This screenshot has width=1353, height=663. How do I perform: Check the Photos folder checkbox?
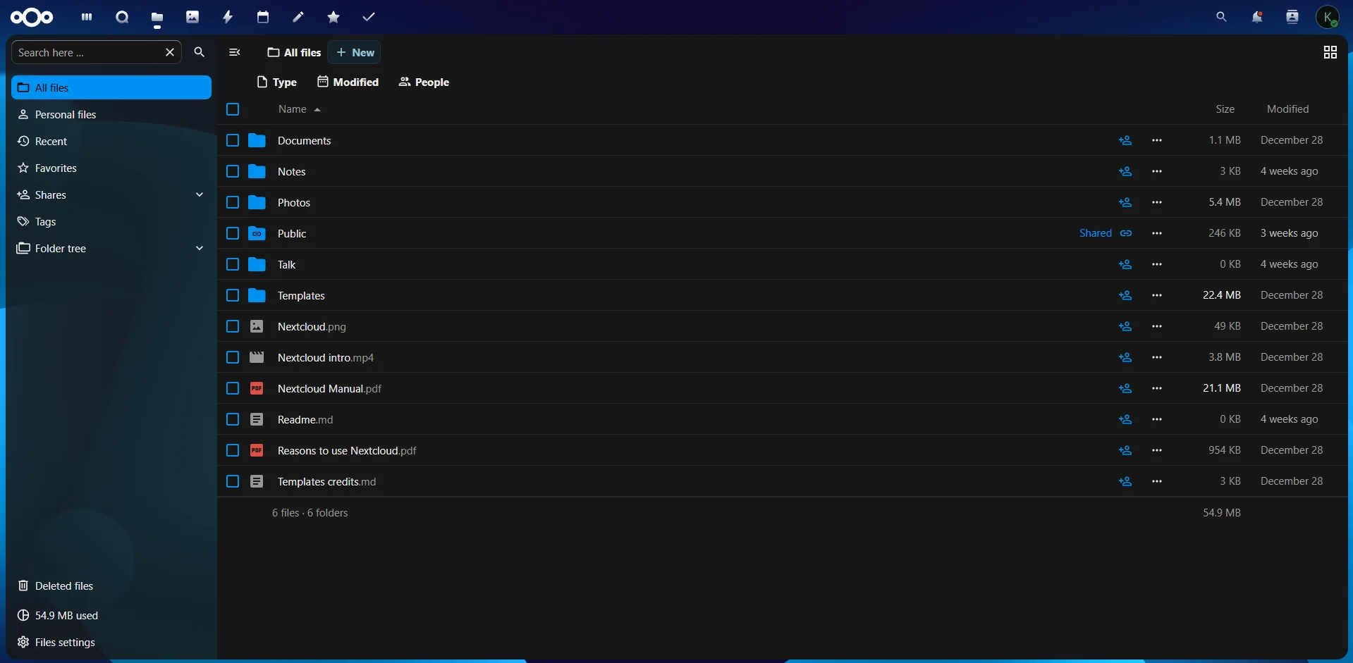[232, 202]
